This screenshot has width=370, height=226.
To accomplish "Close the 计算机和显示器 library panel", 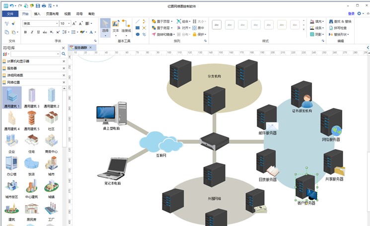I will point(64,61).
